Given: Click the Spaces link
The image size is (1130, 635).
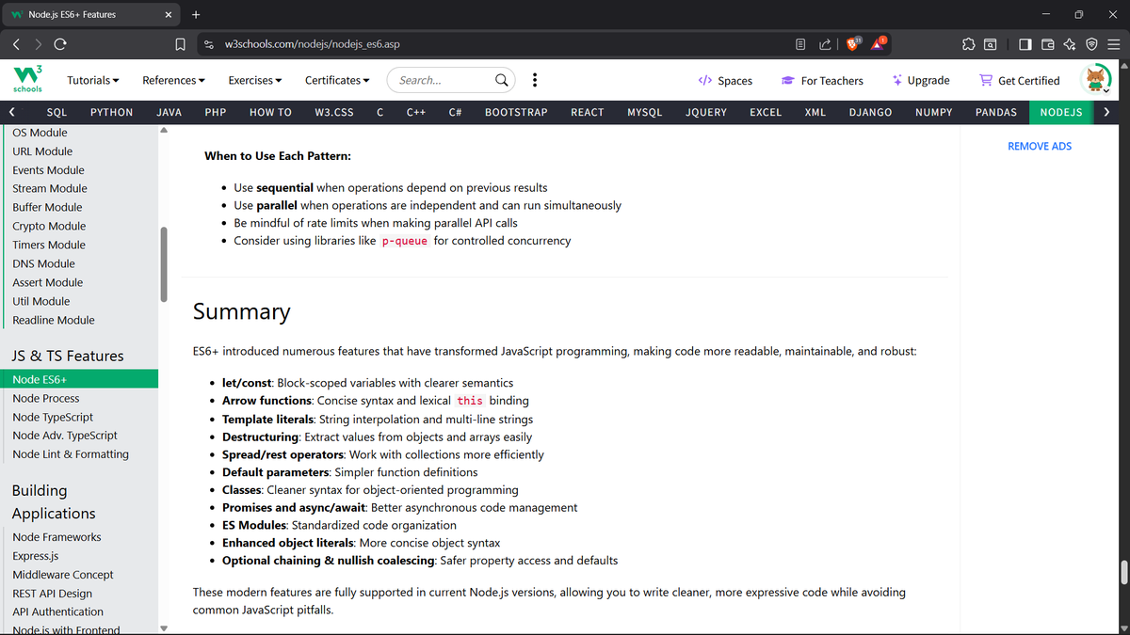Looking at the screenshot, I should pos(725,81).
